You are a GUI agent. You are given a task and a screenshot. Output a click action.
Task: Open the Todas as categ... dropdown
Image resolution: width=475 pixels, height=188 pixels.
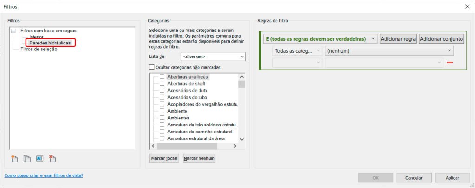(x=297, y=51)
